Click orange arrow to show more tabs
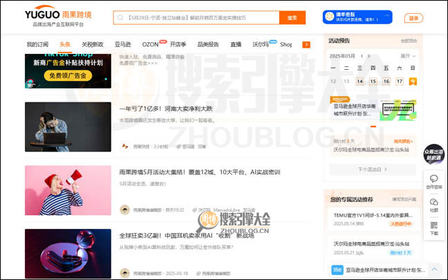The height and width of the screenshot is (280, 448). (x=306, y=44)
